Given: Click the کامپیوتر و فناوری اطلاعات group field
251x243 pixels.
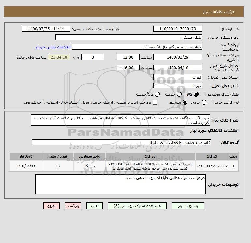Looking at the screenshot, I should [x=122, y=142].
